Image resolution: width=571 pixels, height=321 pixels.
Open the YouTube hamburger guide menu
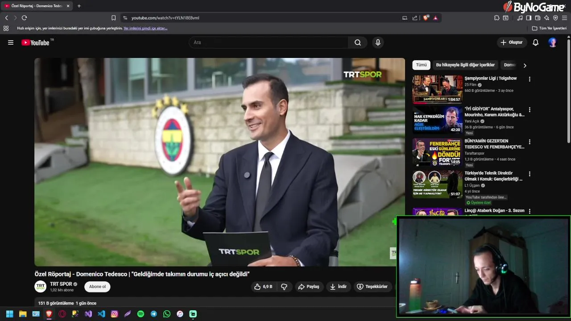point(11,42)
